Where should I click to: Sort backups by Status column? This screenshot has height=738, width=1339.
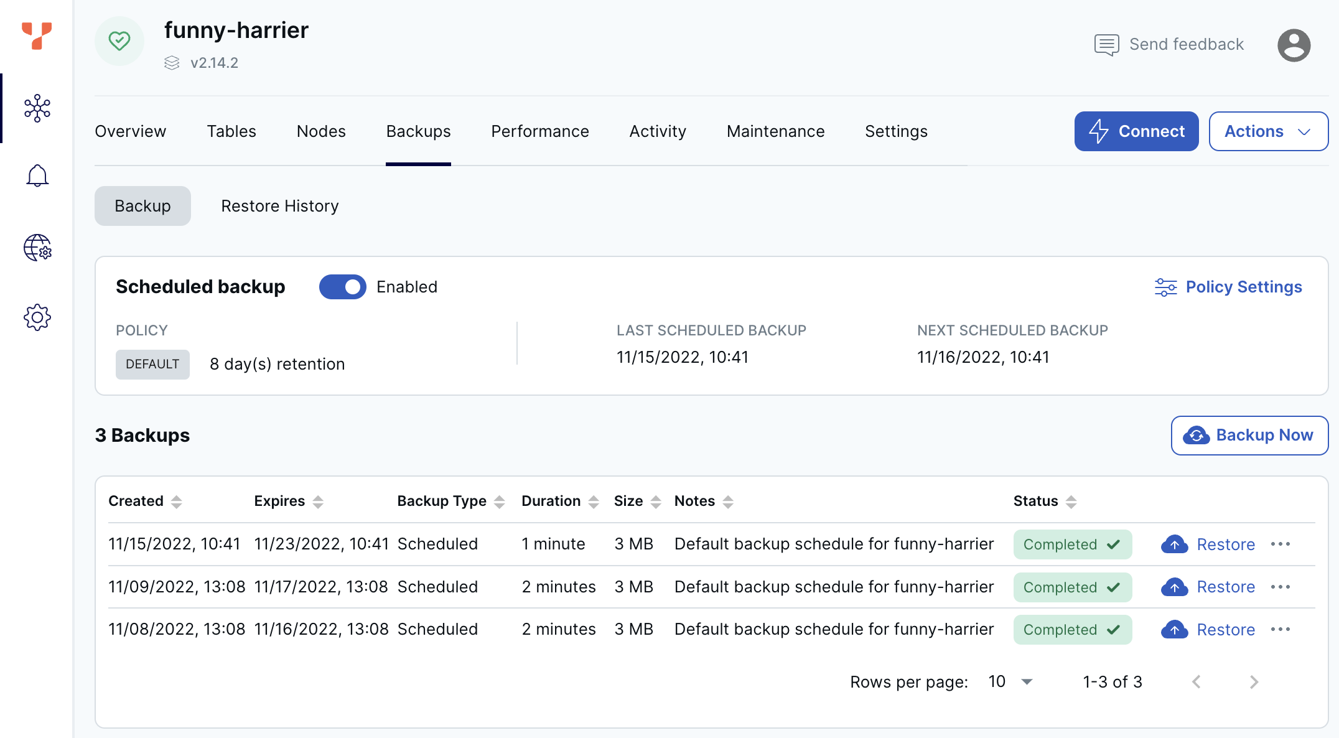tap(1071, 502)
